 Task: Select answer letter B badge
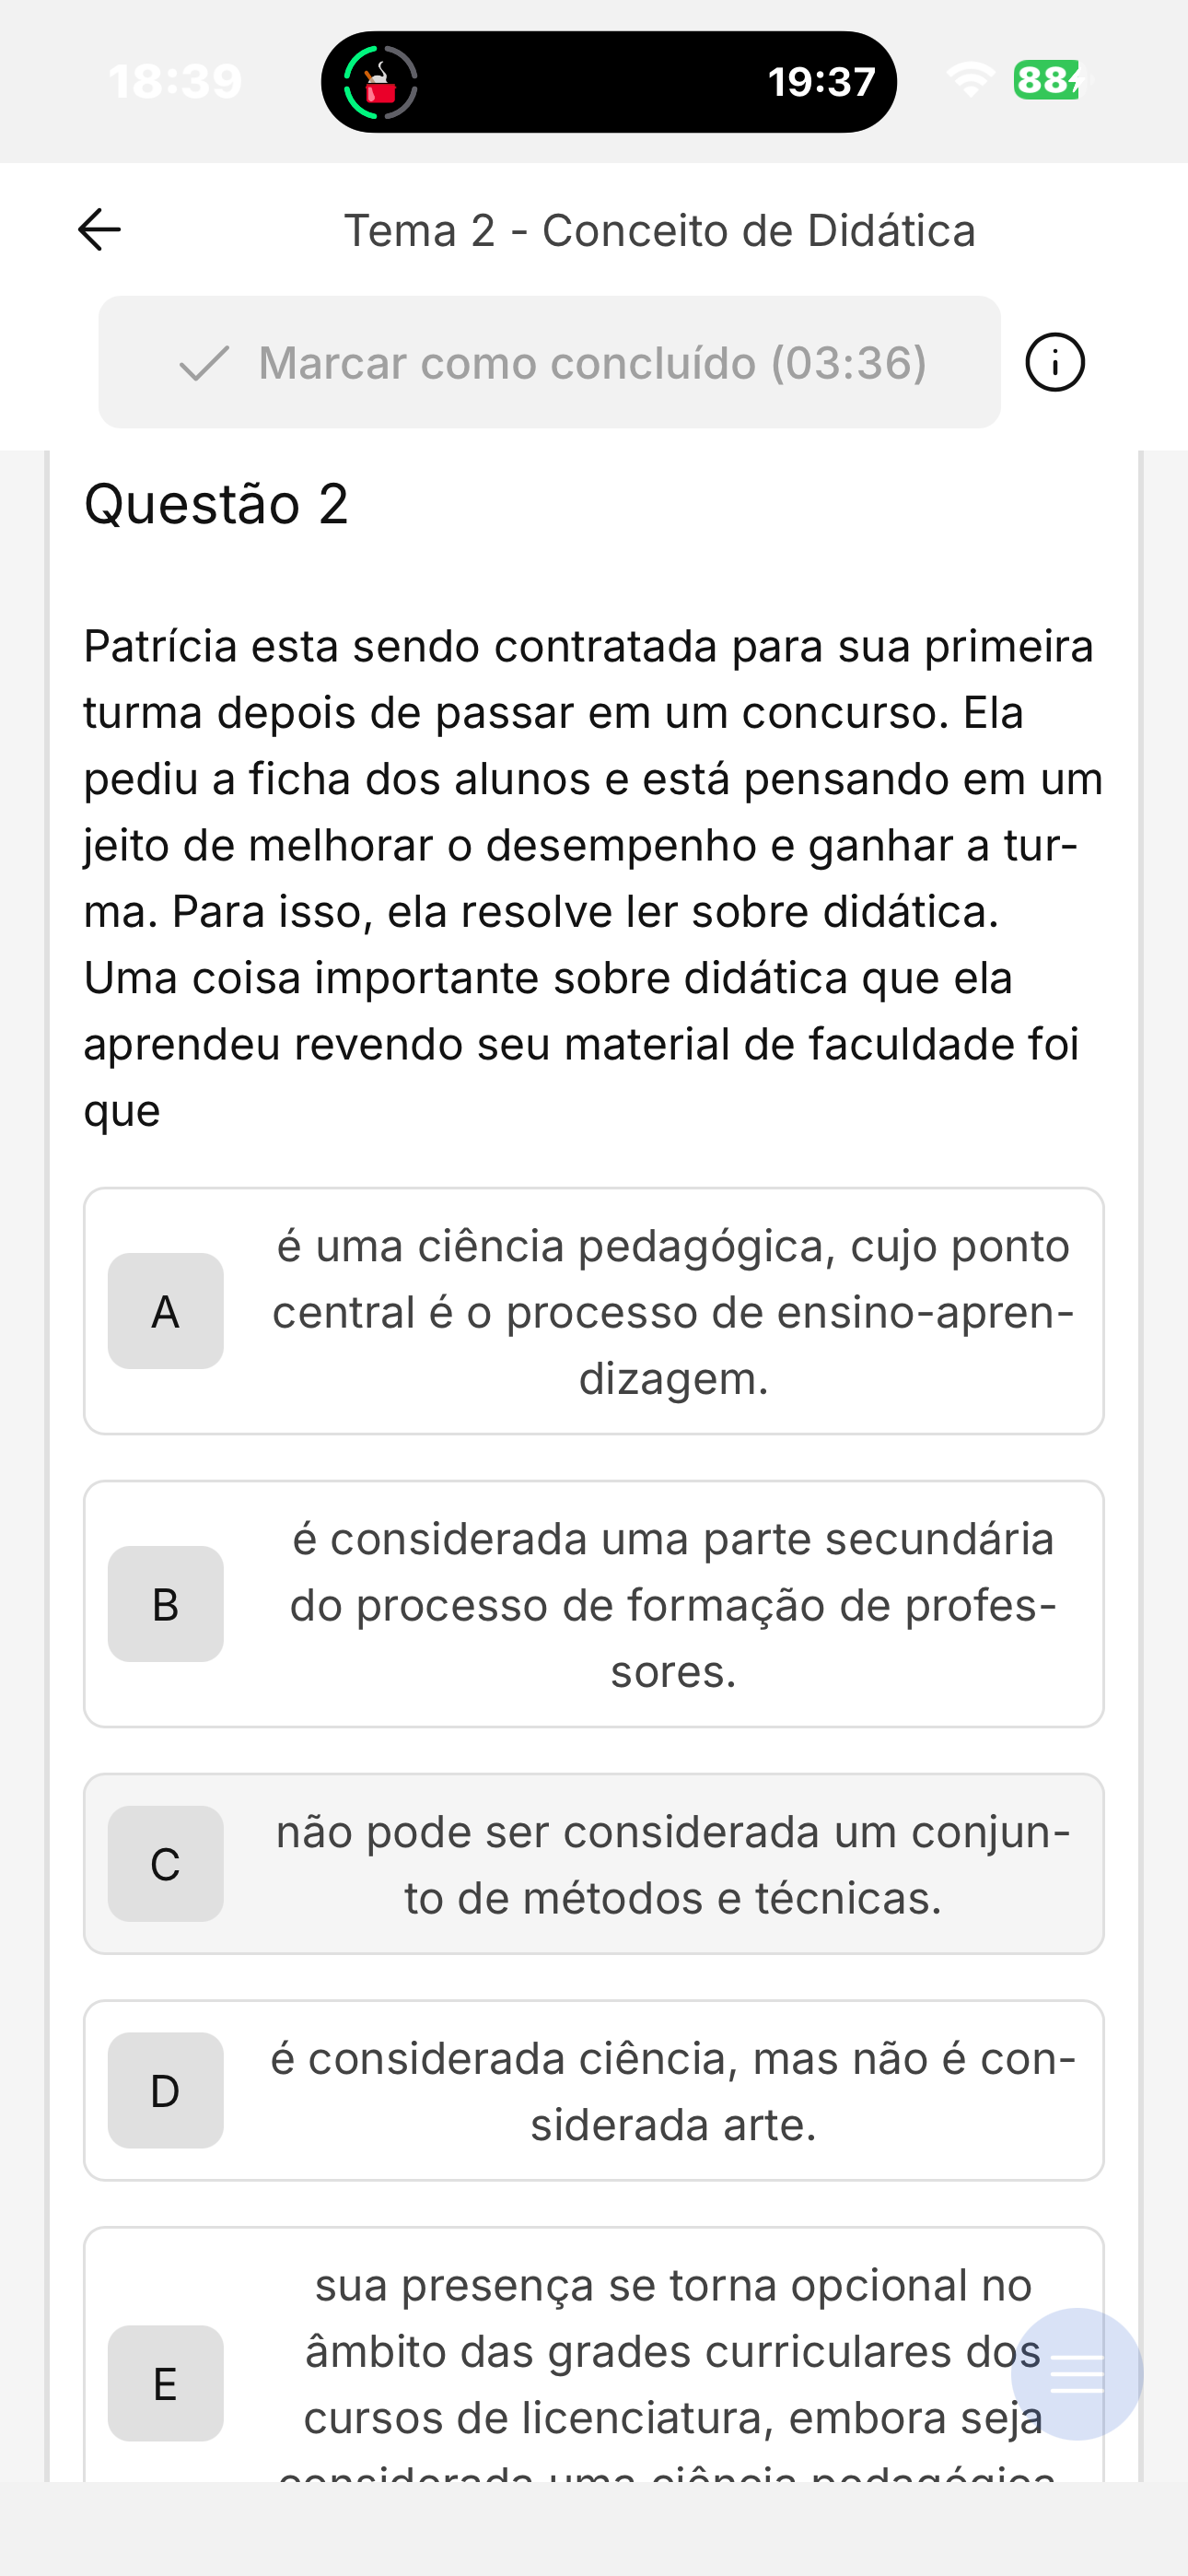pos(166,1604)
